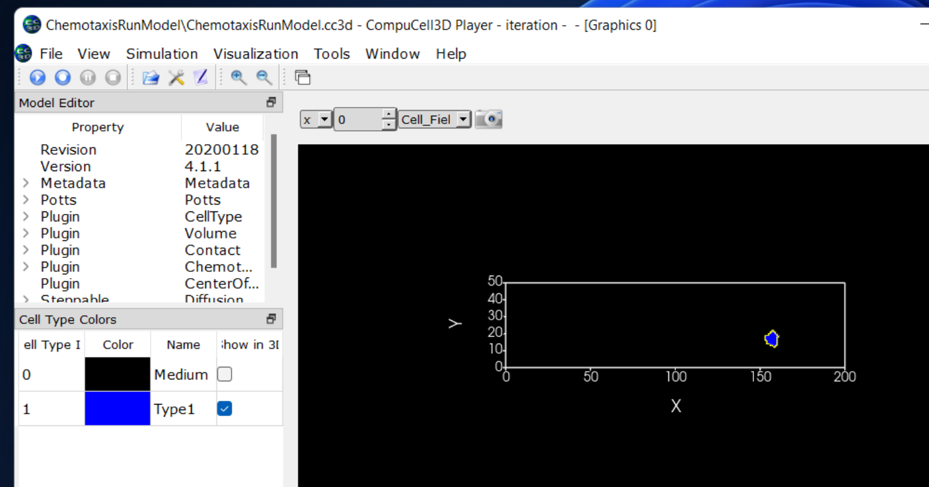Float the Model Editor panel

(271, 102)
